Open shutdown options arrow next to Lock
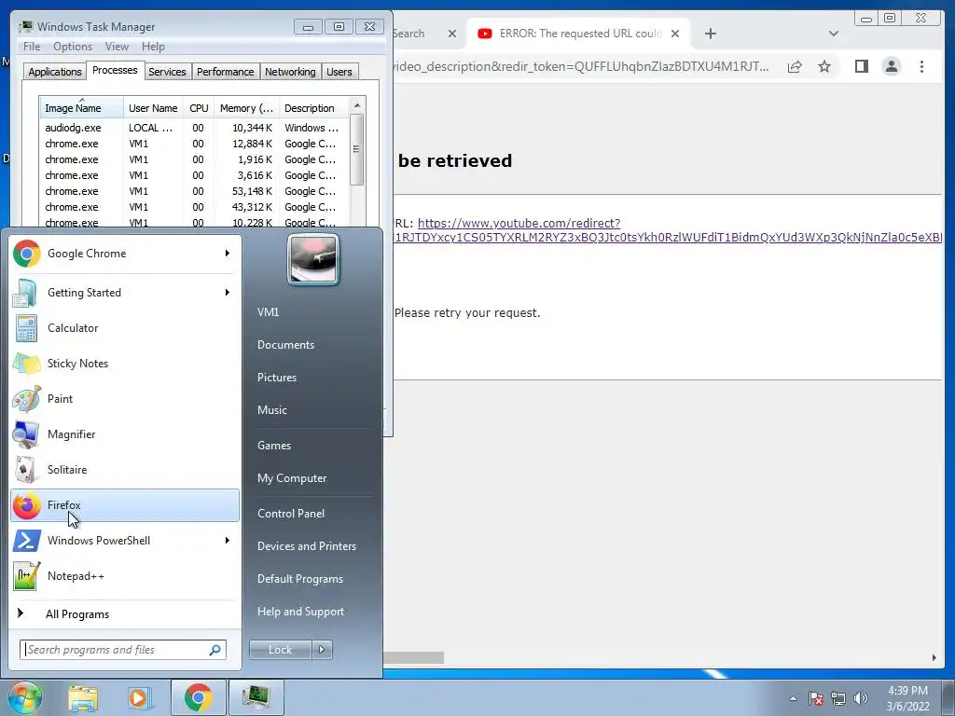Viewport: 955px width, 716px height. pyautogui.click(x=322, y=650)
